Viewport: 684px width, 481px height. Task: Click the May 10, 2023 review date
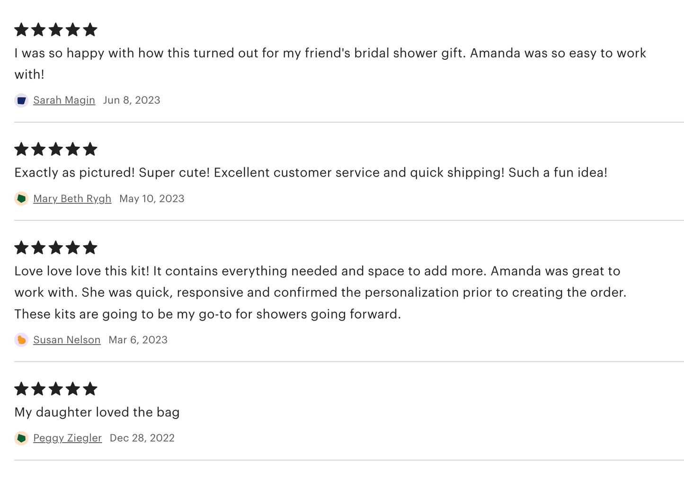click(x=151, y=199)
